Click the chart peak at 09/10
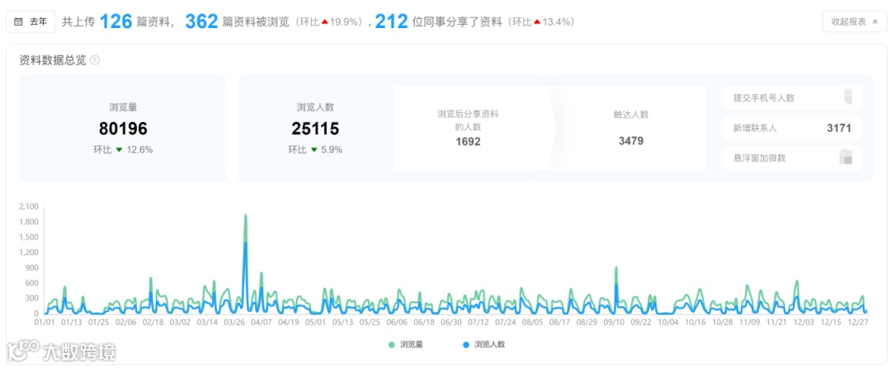Image resolution: width=891 pixels, height=368 pixels. (616, 267)
